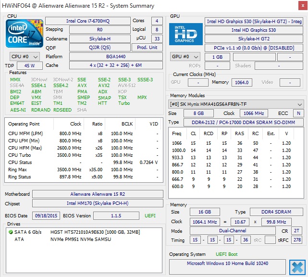Viewport: 308px width, 277px height.
Task: Click the cache size field 4 x (32 + 32 + 256) + 6M
Action: (116, 65)
